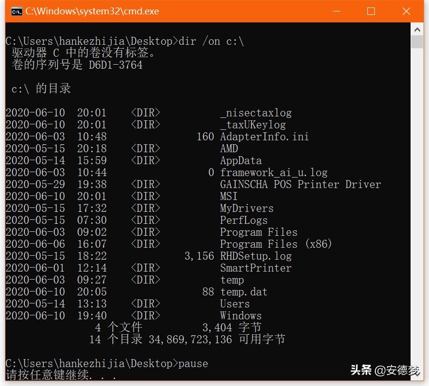This screenshot has height=386, width=429.
Task: Click the pause command text
Action: [x=193, y=364]
